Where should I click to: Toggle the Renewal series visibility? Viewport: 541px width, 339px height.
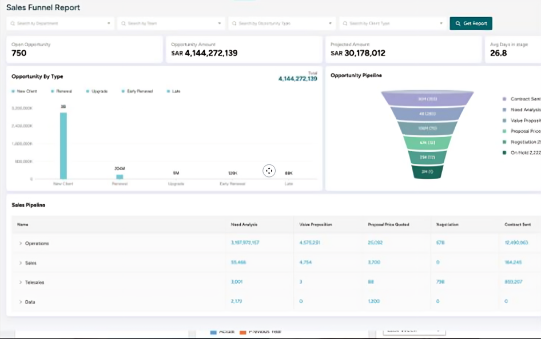(61, 91)
